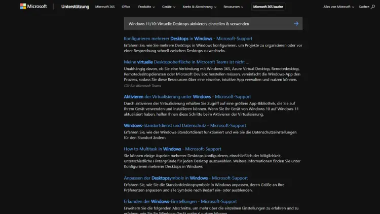This screenshot has width=380, height=214.
Task: Click the Microsoft logo
Action: pyautogui.click(x=33, y=7)
